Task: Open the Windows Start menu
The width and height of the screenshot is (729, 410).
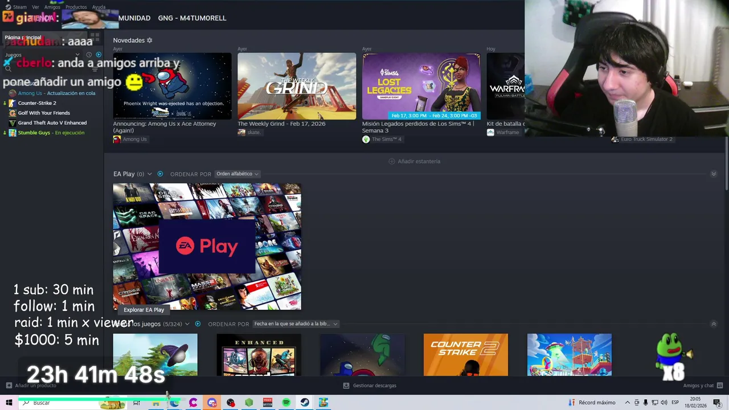Action: (9, 403)
